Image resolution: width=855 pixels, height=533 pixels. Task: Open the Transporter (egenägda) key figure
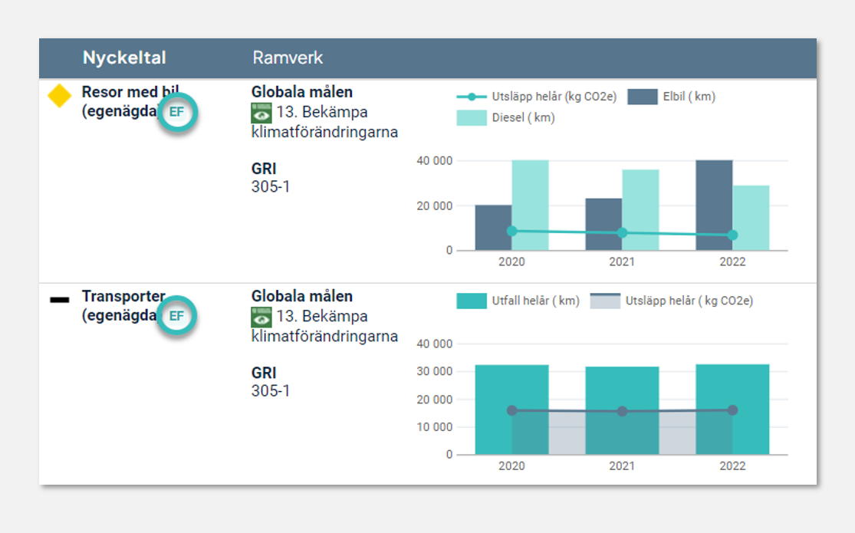(x=121, y=306)
